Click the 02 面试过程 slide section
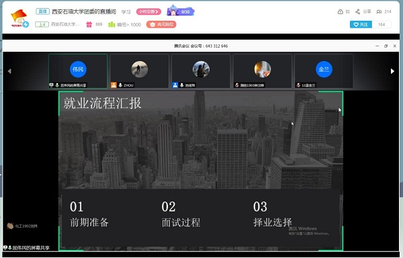403x258 pixels. click(181, 214)
